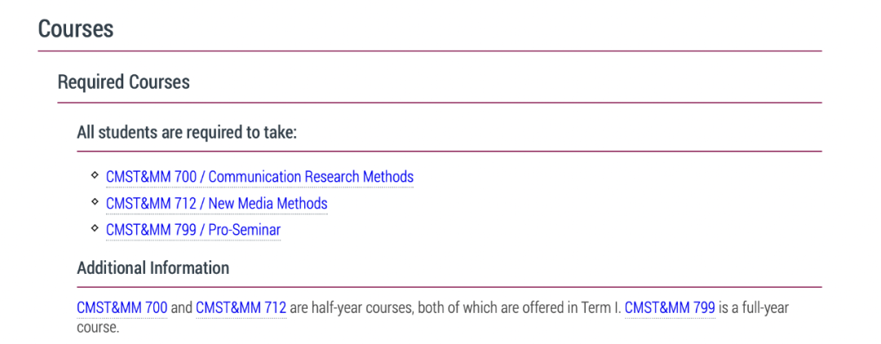Open the CMST&MM 712 New Media Methods link
881x344 pixels.
pos(216,203)
